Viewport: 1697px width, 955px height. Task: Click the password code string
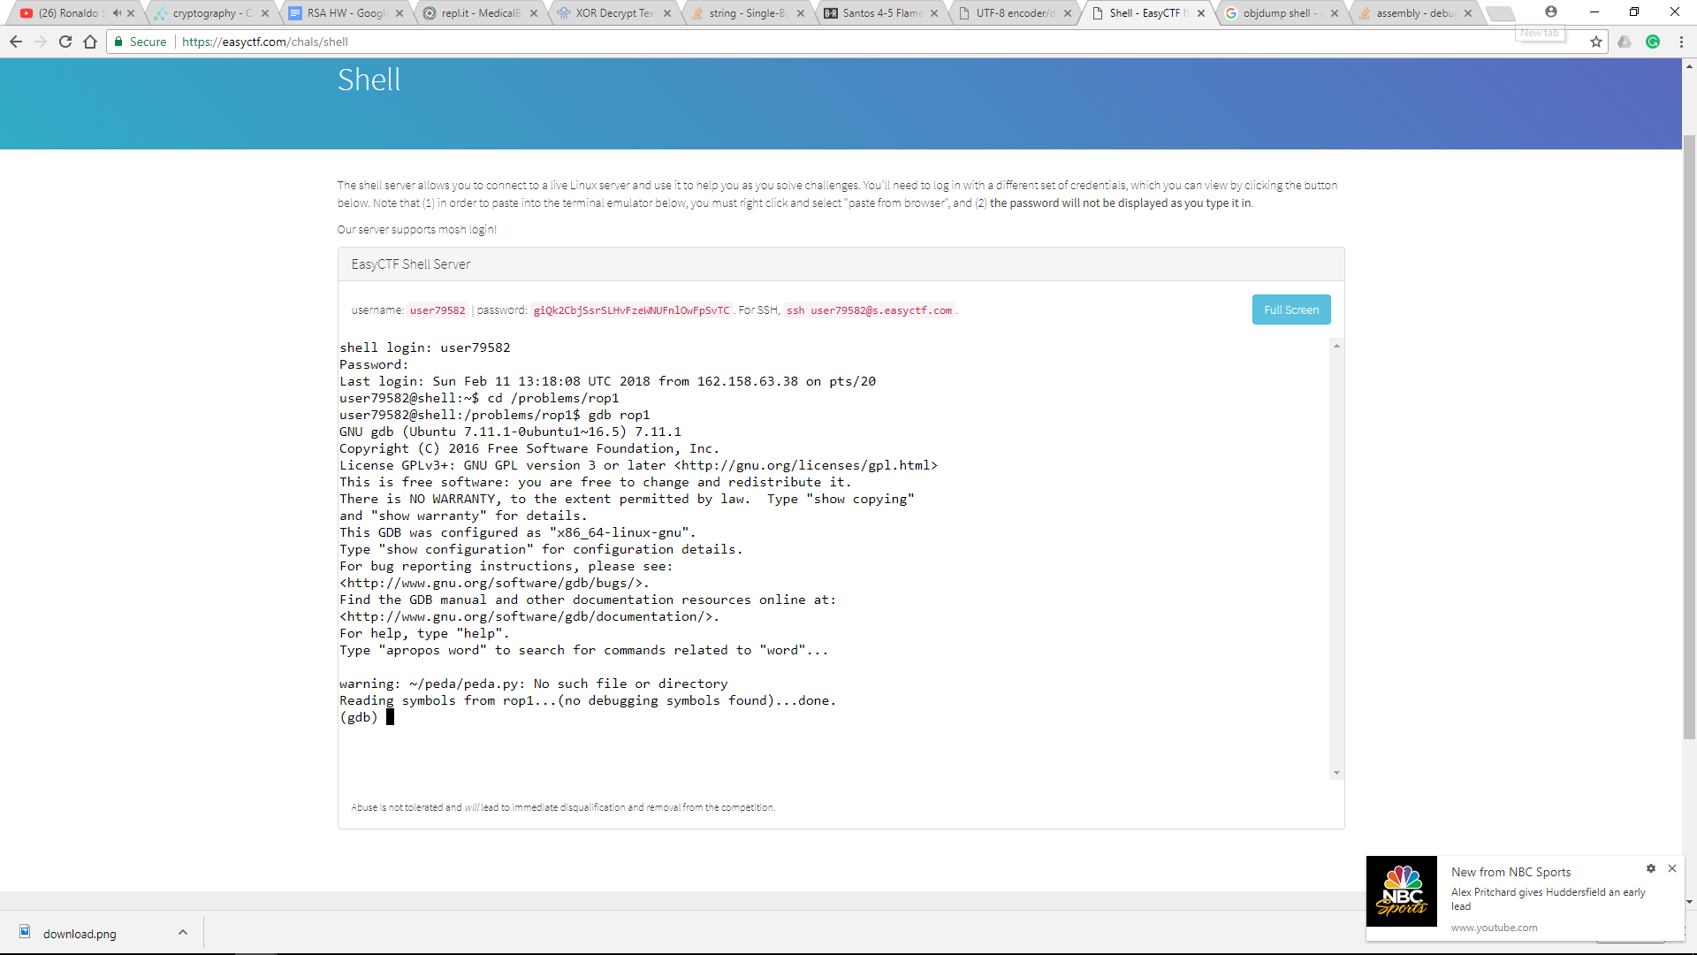[632, 310]
